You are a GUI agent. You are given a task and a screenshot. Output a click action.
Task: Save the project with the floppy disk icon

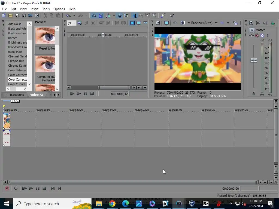pyautogui.click(x=17, y=16)
